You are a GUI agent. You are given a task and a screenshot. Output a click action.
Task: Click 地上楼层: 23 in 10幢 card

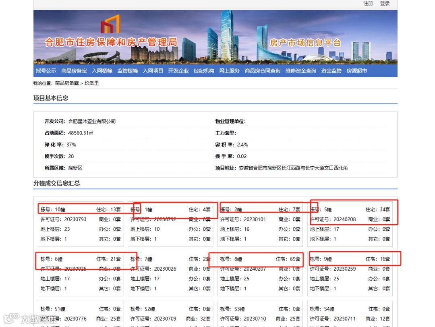pos(55,229)
